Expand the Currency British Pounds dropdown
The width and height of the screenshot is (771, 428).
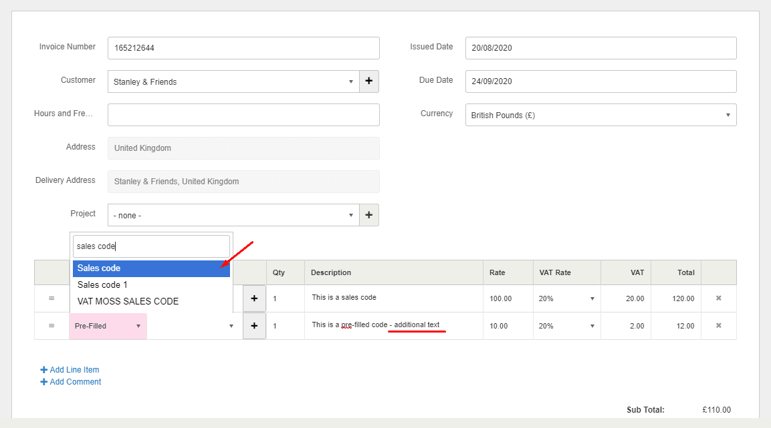pos(600,115)
